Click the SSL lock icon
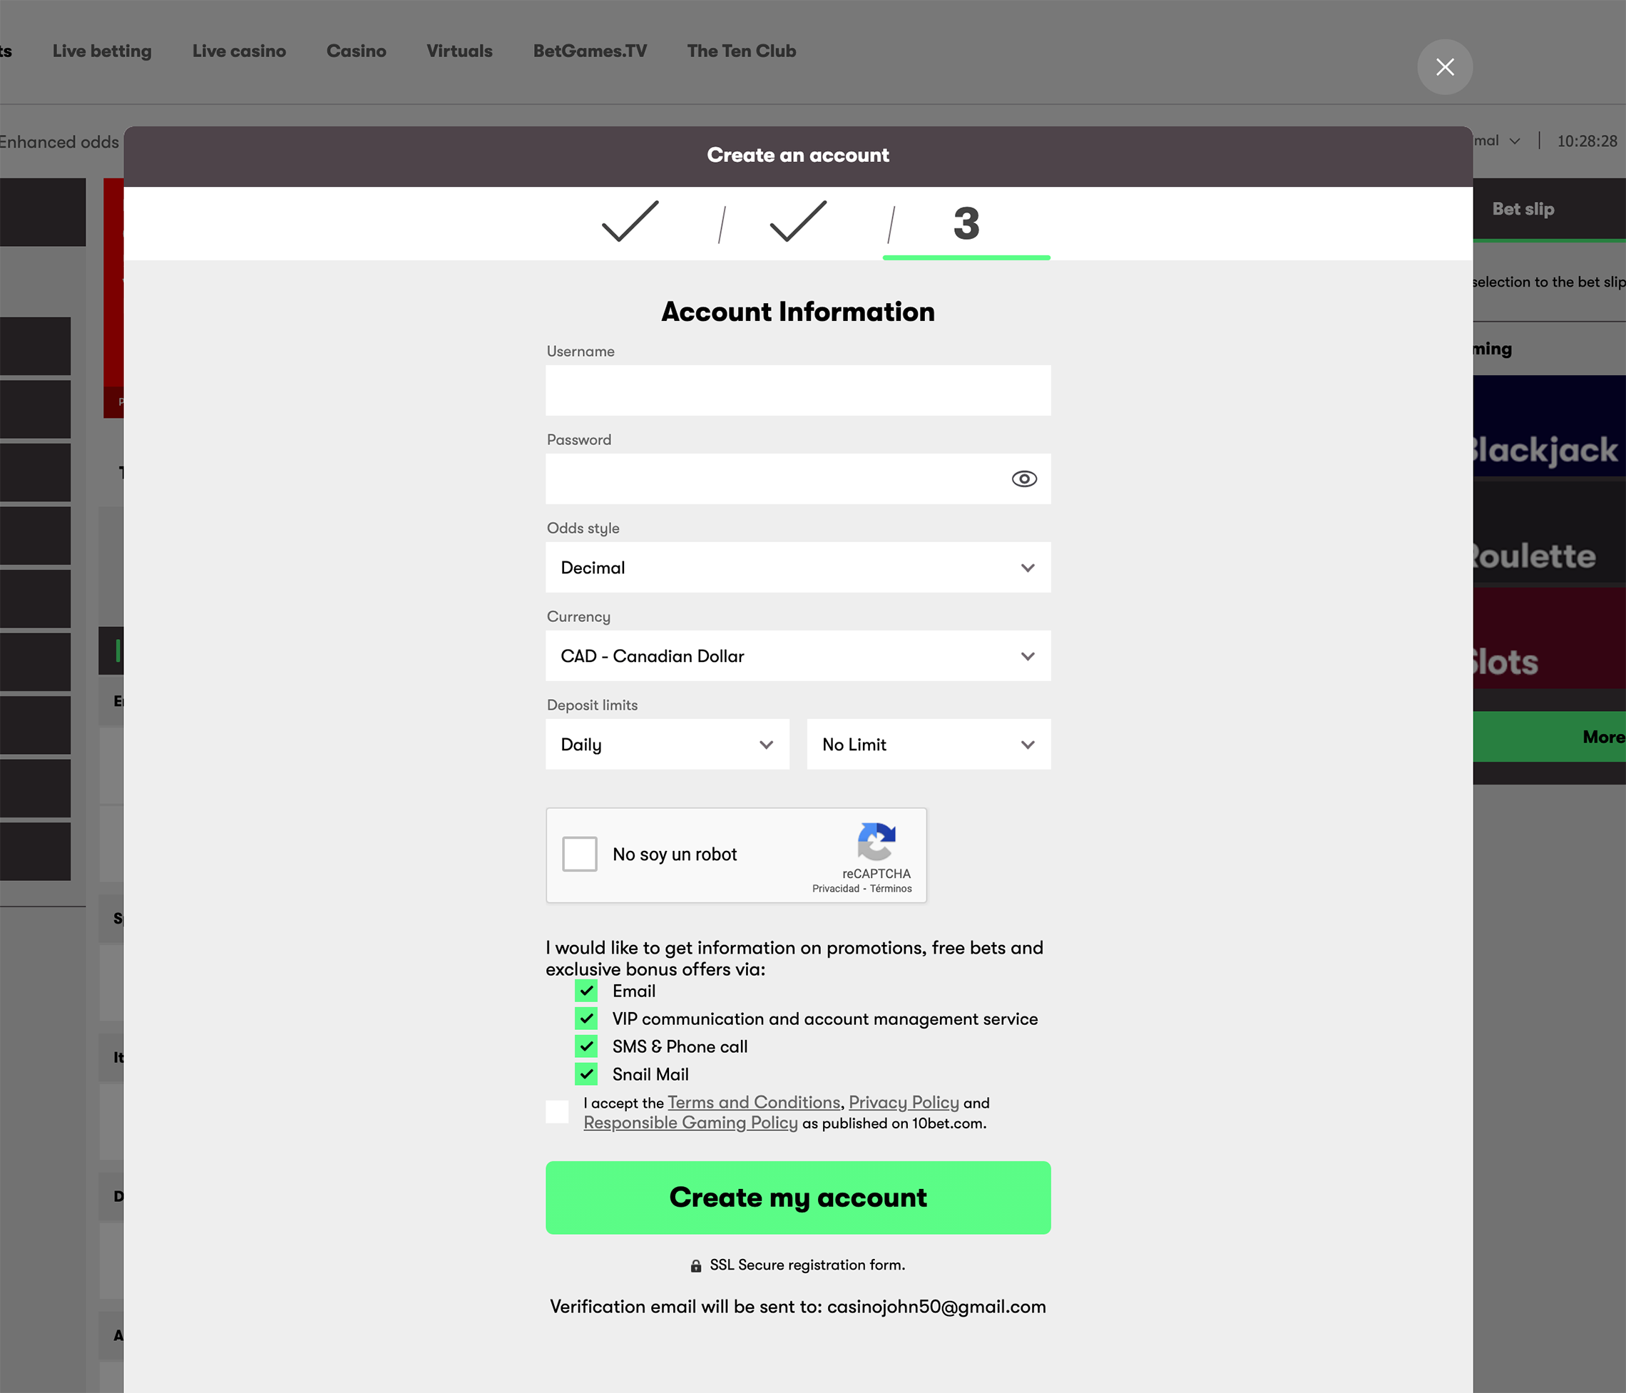1626x1393 pixels. pyautogui.click(x=695, y=1266)
